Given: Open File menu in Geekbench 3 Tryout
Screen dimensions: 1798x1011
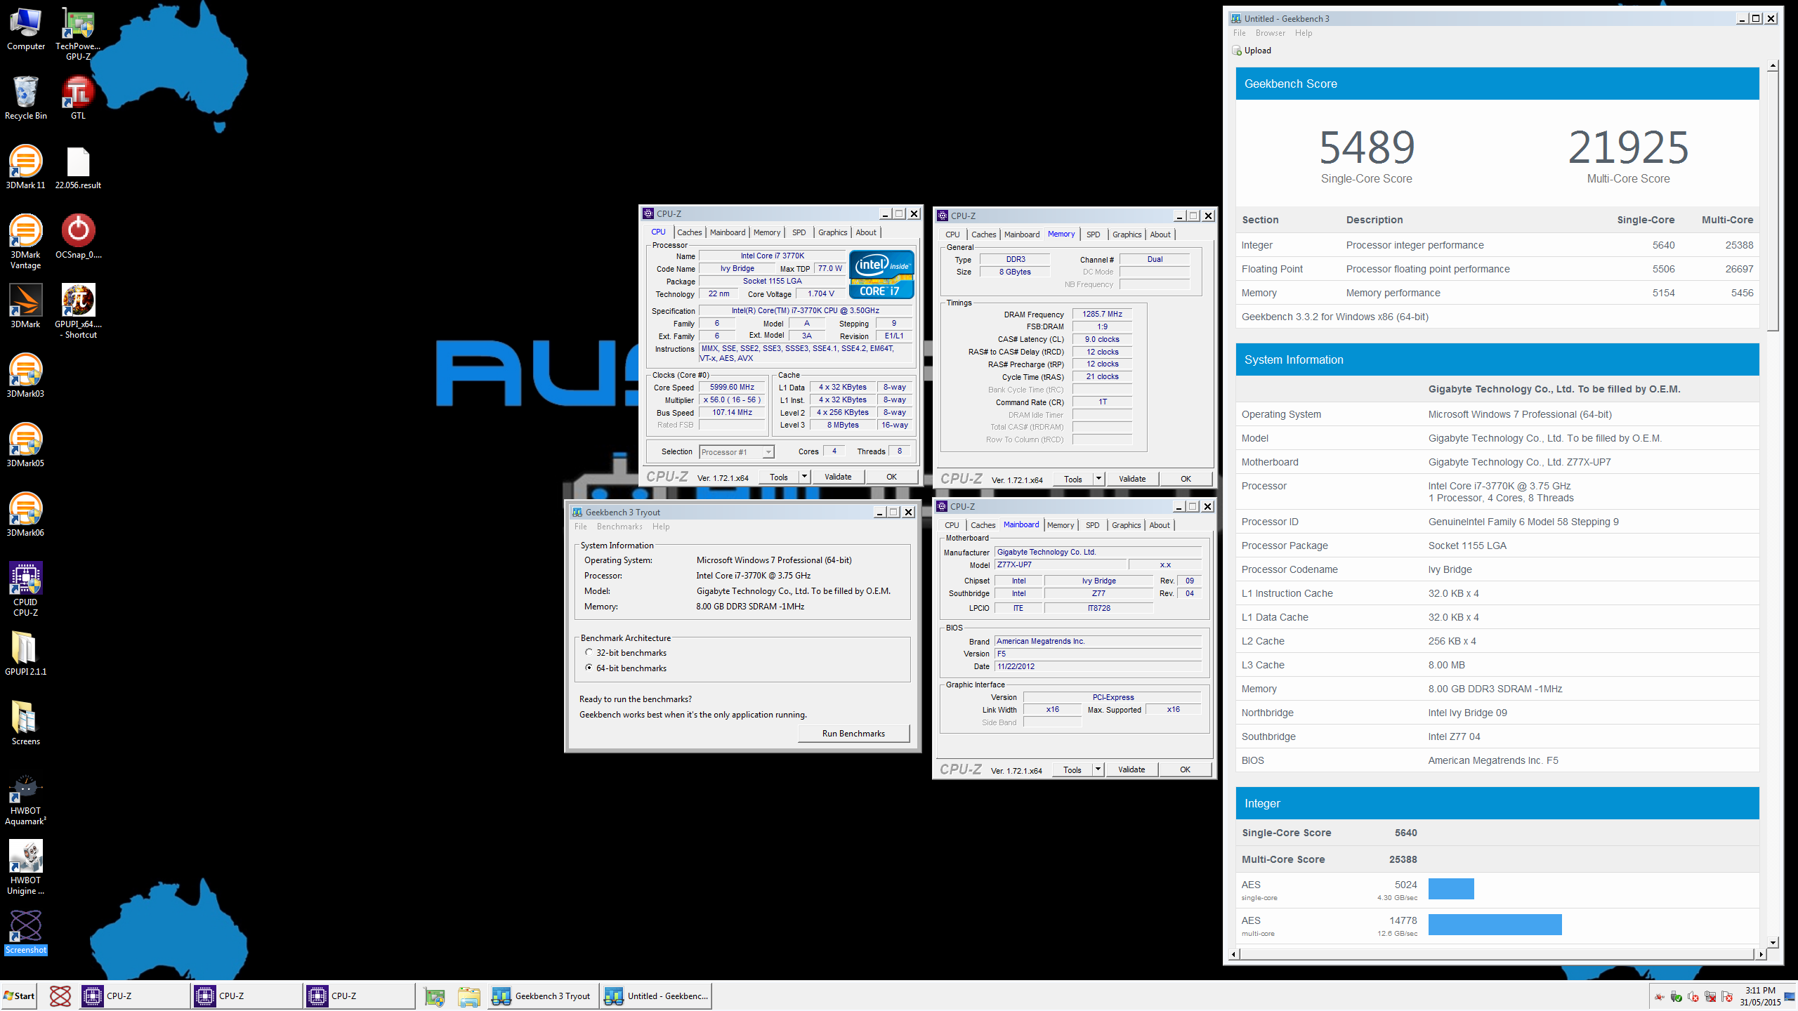Looking at the screenshot, I should (580, 527).
